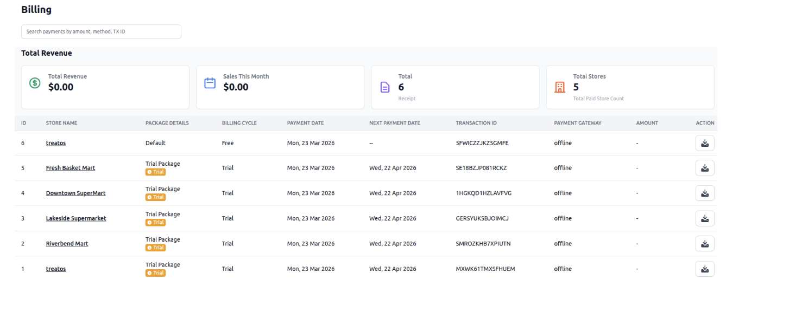Open the treatos link in row 6
796x312 pixels.
[x=56, y=143]
